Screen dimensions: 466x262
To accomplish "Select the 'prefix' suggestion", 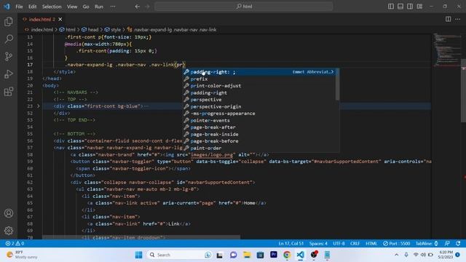I will [x=259, y=79].
